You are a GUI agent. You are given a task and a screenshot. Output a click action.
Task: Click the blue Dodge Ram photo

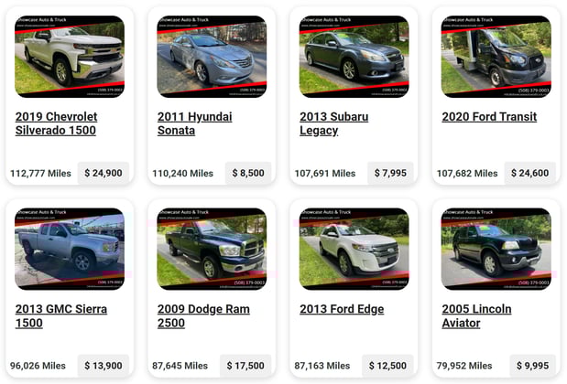click(212, 249)
